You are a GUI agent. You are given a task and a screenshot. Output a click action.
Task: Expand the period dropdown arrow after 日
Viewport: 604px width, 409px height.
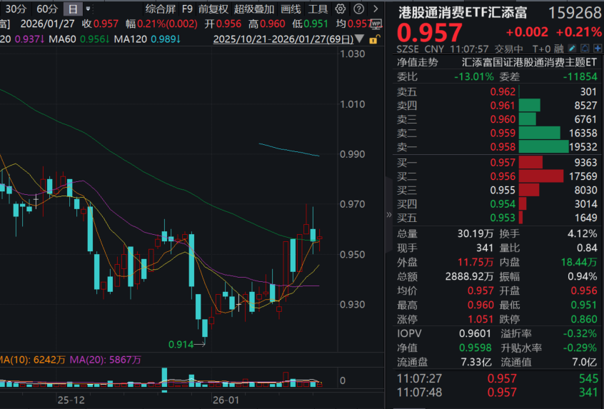tap(88, 9)
